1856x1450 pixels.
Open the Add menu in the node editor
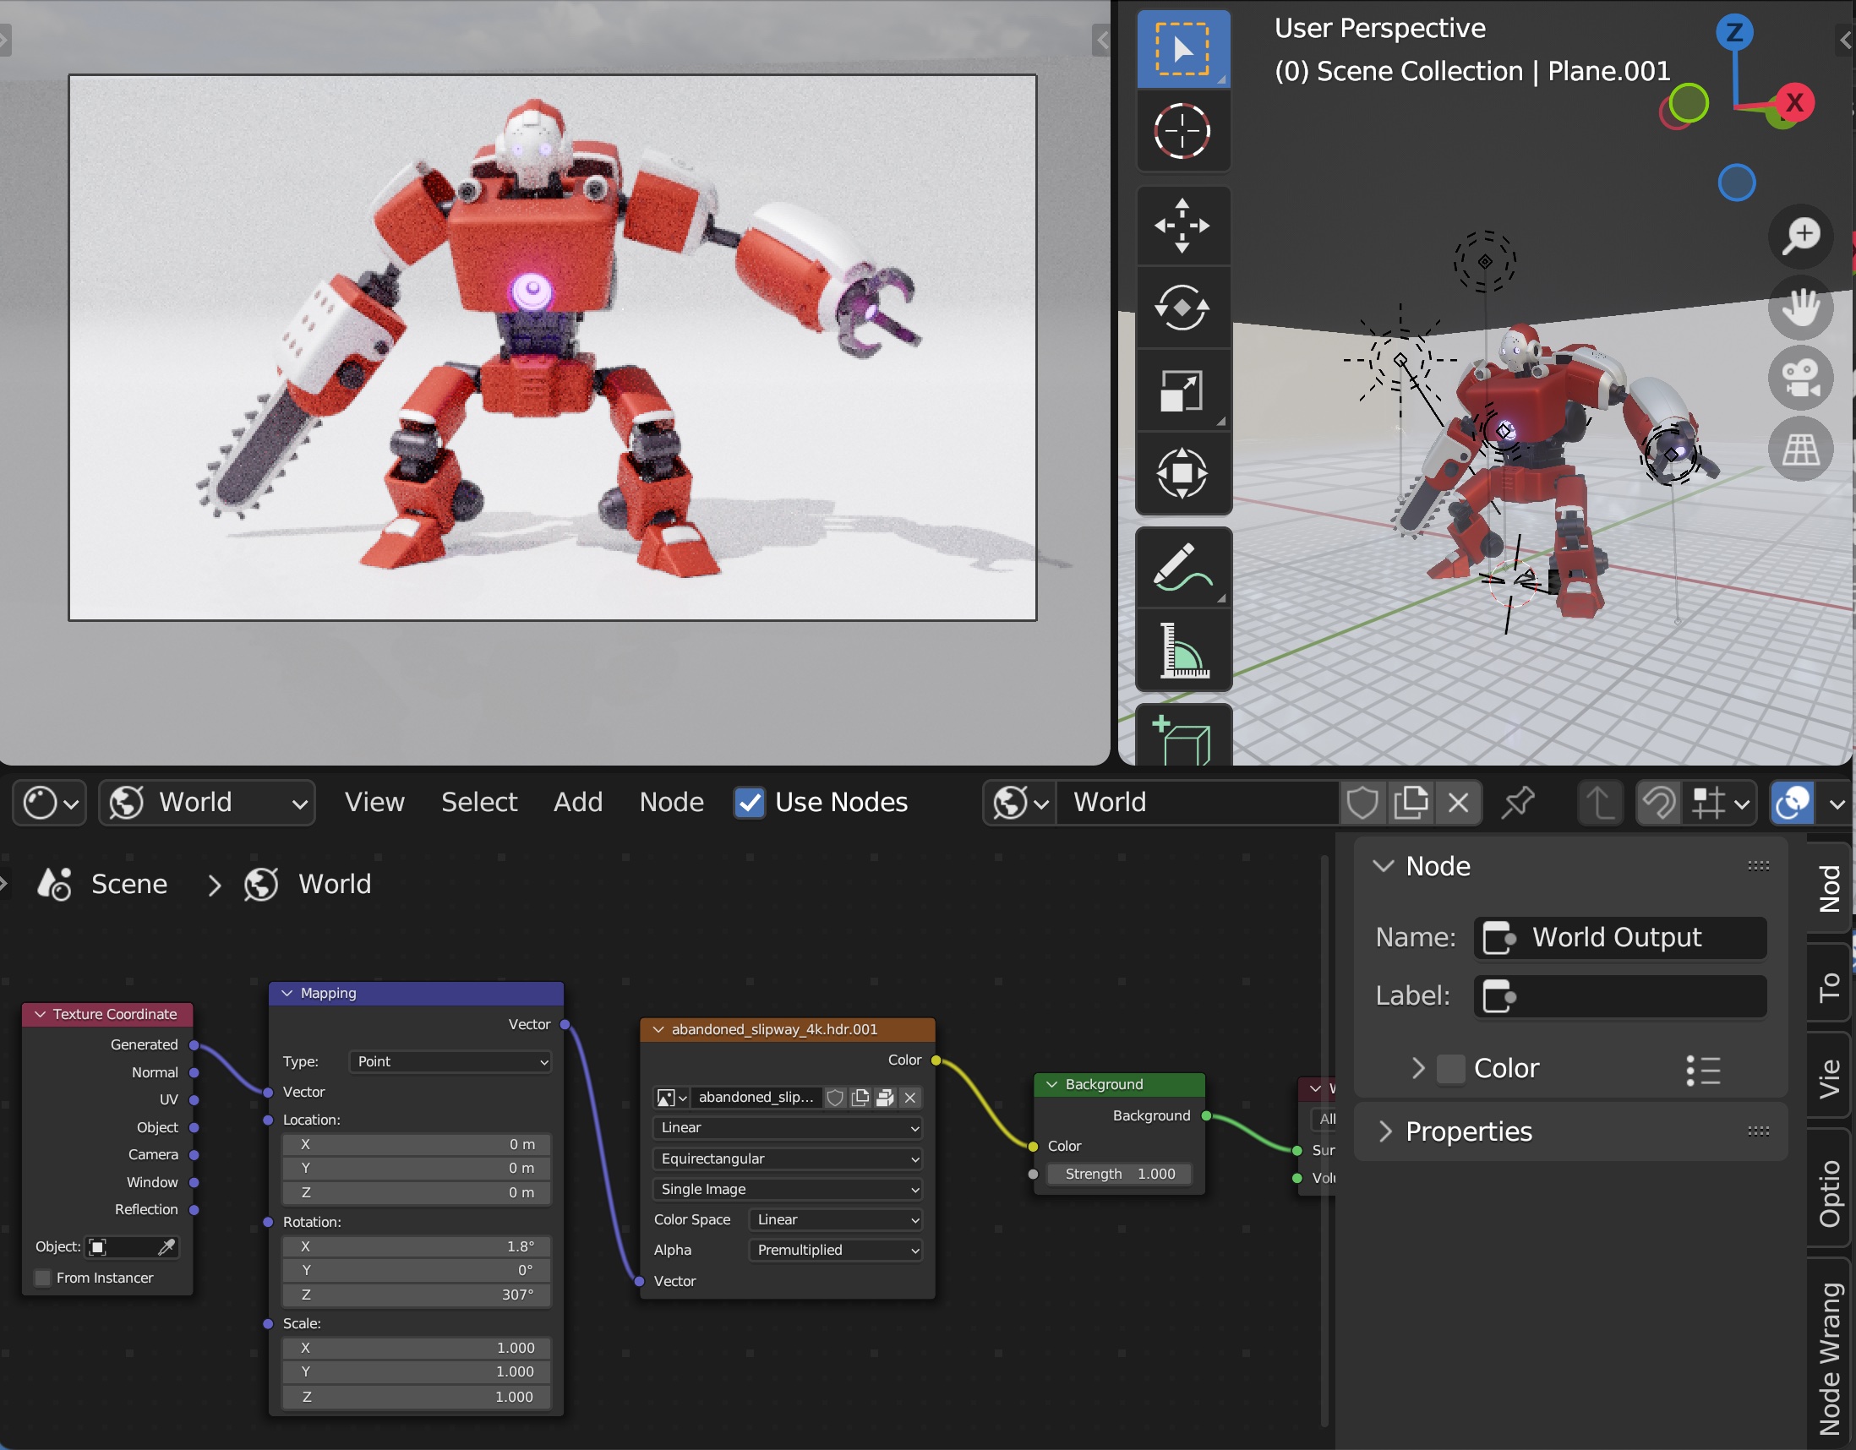[578, 802]
